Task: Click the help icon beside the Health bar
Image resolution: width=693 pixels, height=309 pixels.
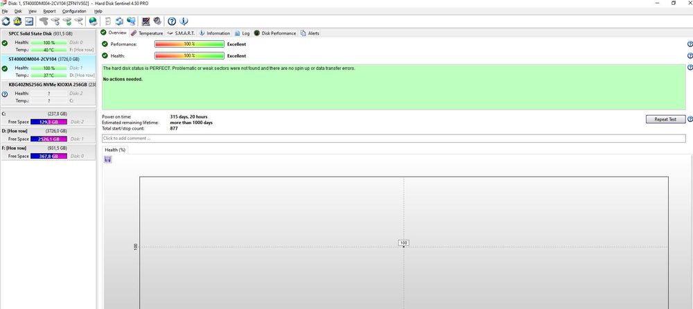Action: (690, 55)
